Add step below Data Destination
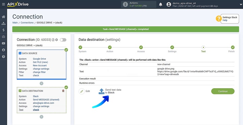Viewport: 243px width, 125px height. (x=42, y=117)
